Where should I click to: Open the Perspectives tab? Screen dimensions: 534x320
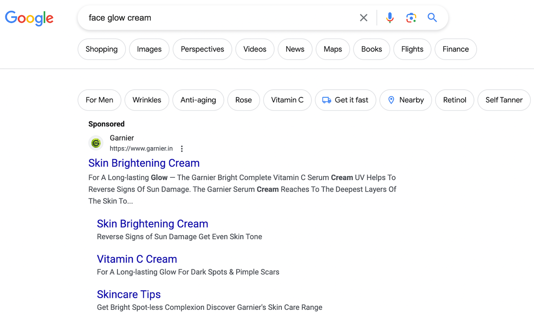(202, 49)
